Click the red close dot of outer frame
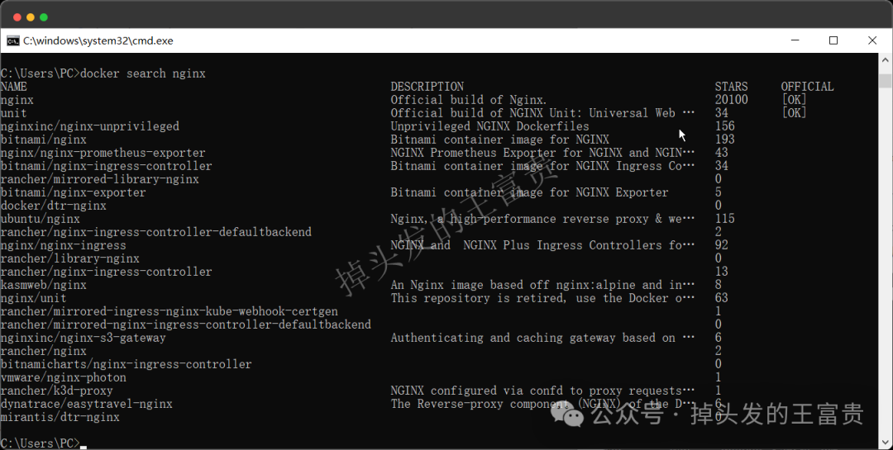Screen dimensions: 893x450 17,17
